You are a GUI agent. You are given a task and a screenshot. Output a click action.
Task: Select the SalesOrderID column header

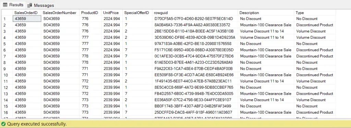point(27,13)
